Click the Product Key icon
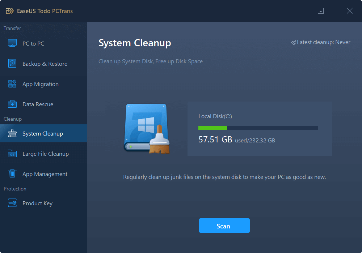 pyautogui.click(x=12, y=203)
